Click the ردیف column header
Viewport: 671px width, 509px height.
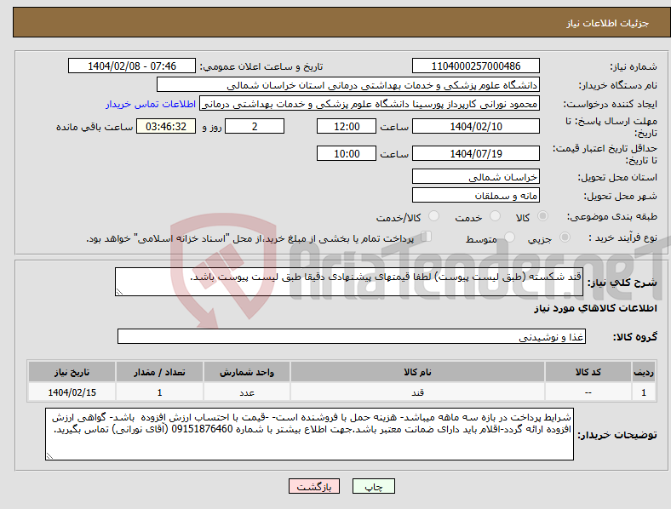tap(644, 372)
